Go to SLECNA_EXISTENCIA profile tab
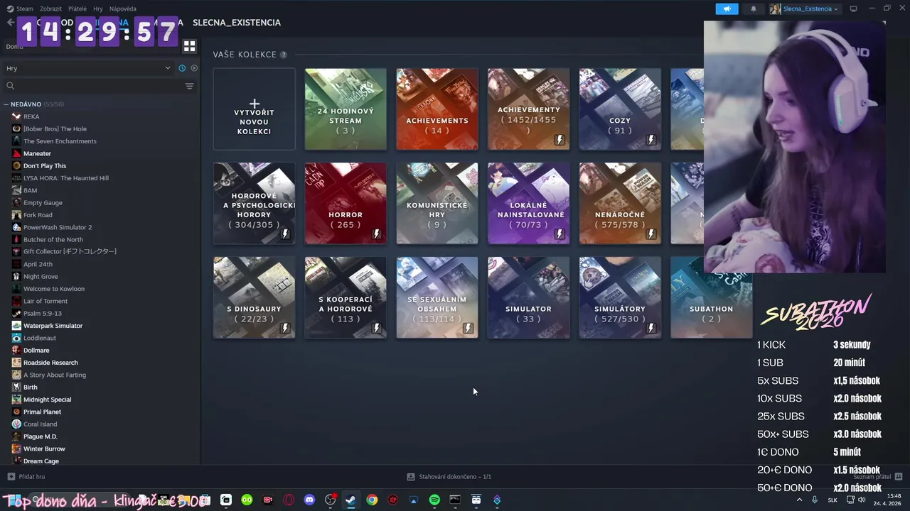910x511 pixels. point(237,23)
